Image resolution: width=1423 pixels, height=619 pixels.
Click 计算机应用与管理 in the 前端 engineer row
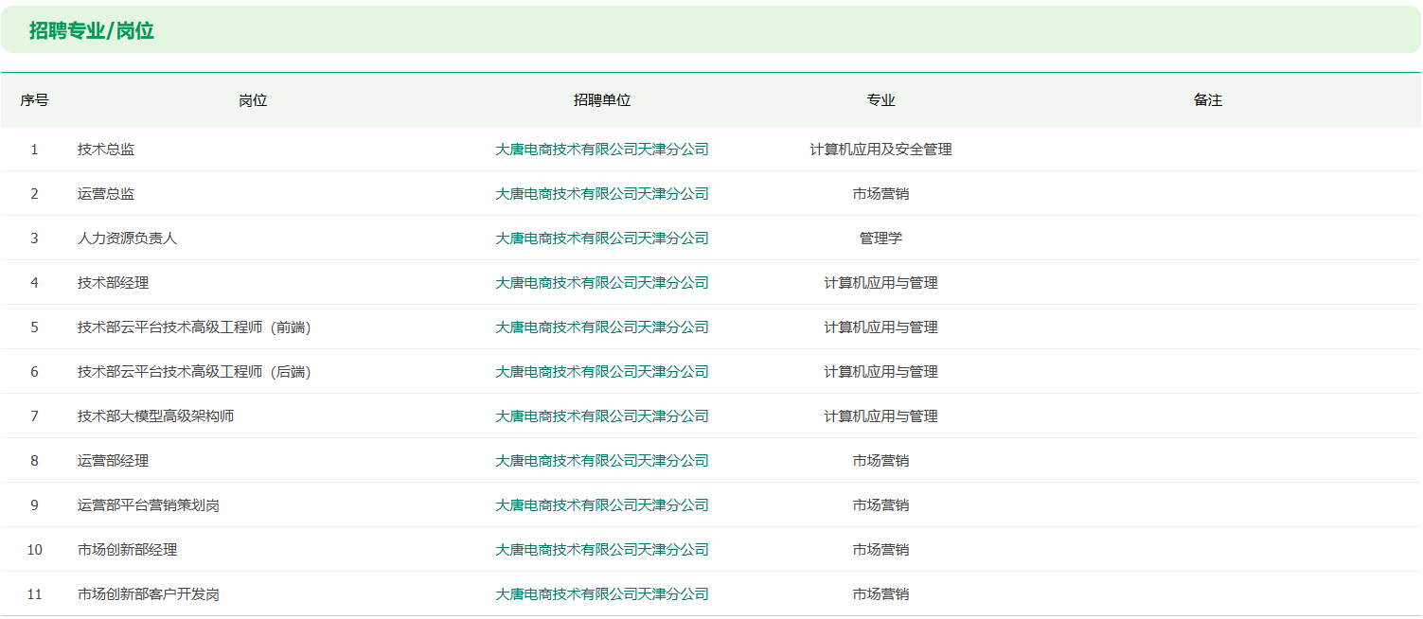tap(881, 327)
